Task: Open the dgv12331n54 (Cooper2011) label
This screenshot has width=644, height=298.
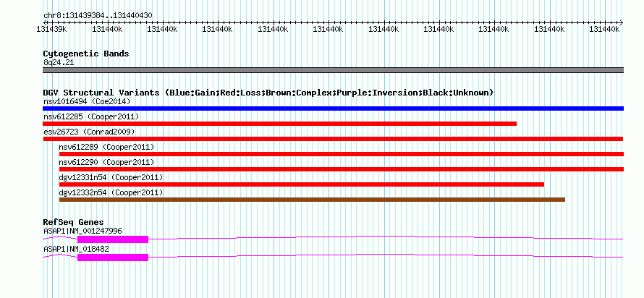Action: tap(111, 177)
